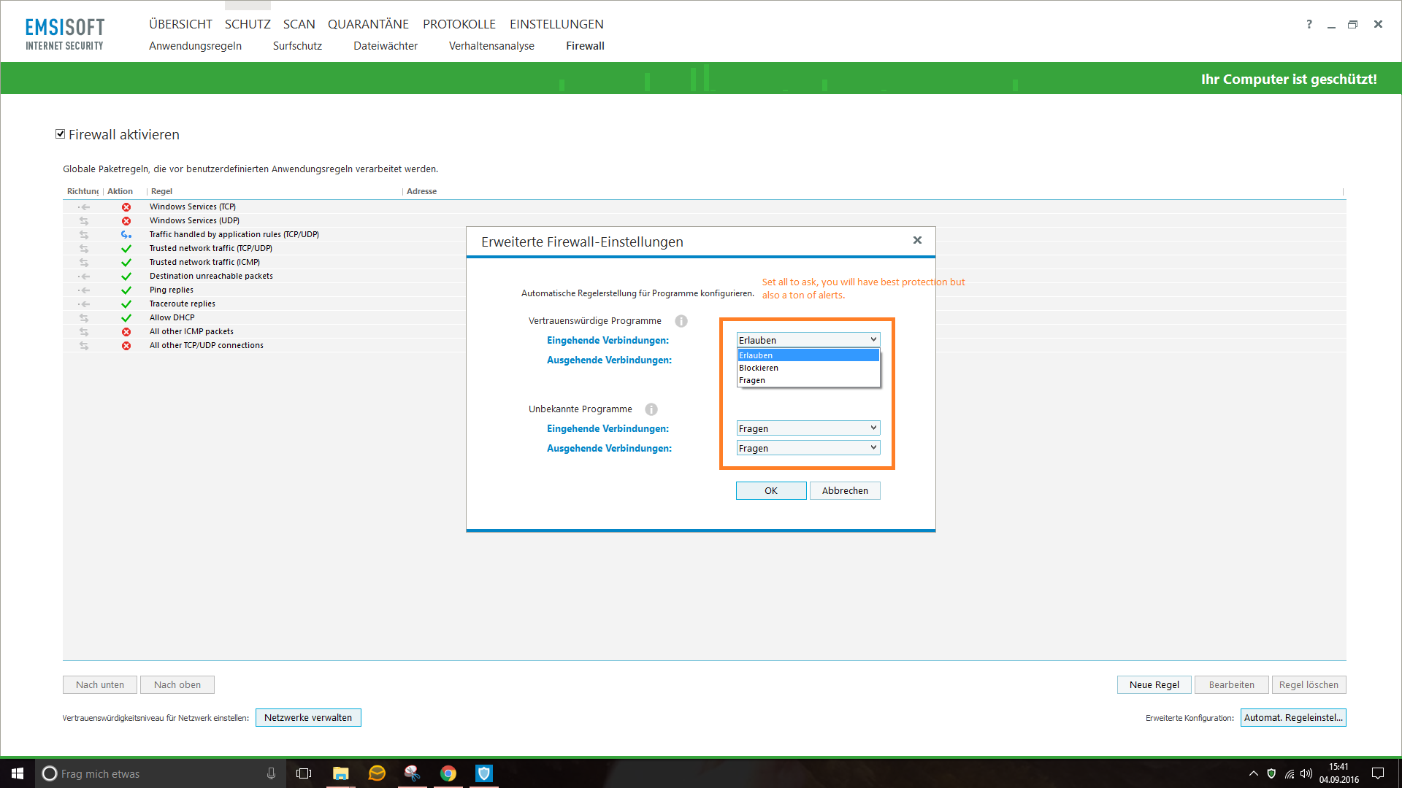Open the QUARANTÄNE menu

pyautogui.click(x=368, y=24)
